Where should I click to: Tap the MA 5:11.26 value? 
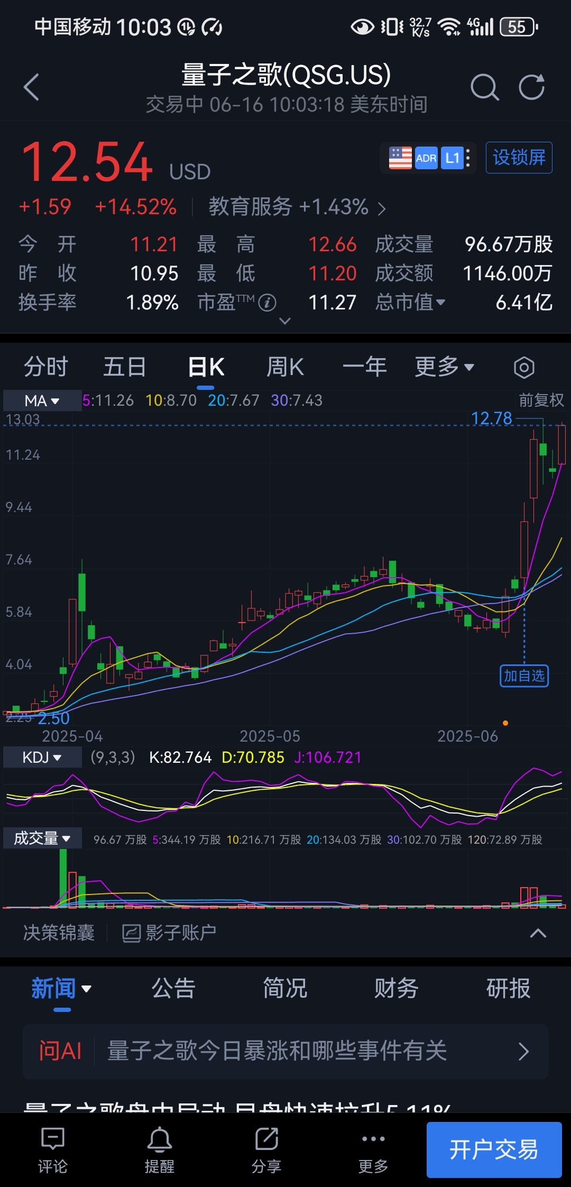[108, 400]
